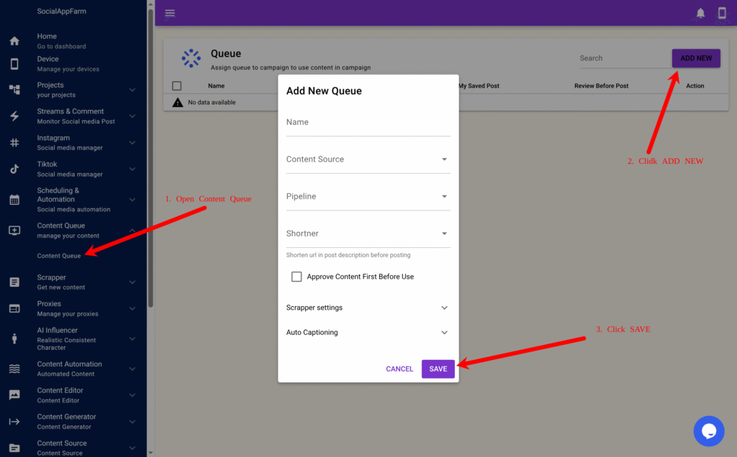Click the Instagram hashtag icon in sidebar
The height and width of the screenshot is (457, 737).
[x=14, y=143]
